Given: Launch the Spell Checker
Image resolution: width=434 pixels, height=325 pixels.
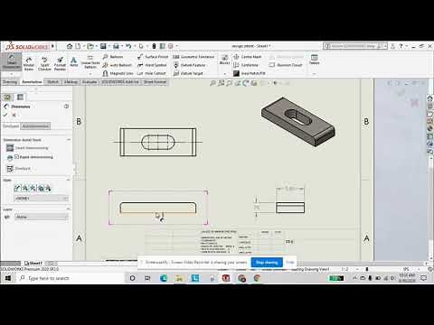Looking at the screenshot, I should pos(44,64).
